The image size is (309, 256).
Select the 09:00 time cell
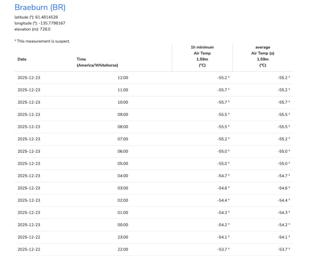(123, 115)
